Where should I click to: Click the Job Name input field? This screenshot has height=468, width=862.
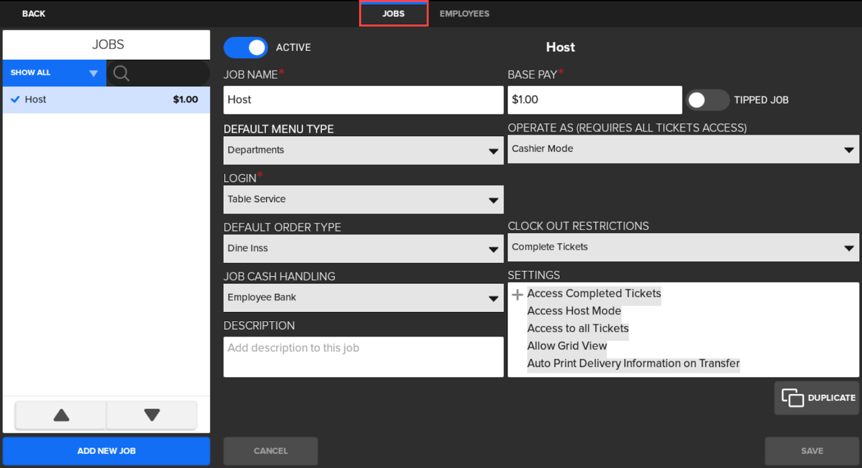tap(363, 100)
